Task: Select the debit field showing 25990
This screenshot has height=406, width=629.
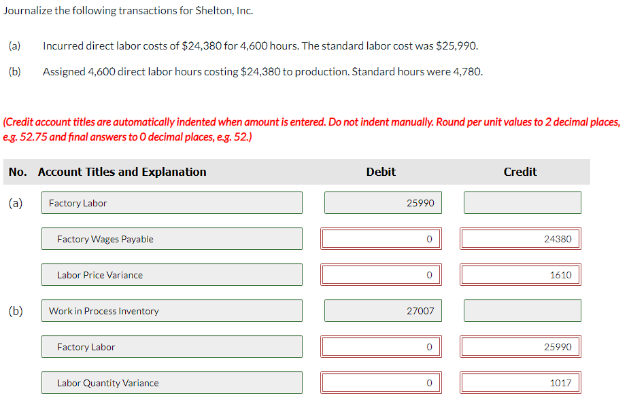Action: point(383,202)
